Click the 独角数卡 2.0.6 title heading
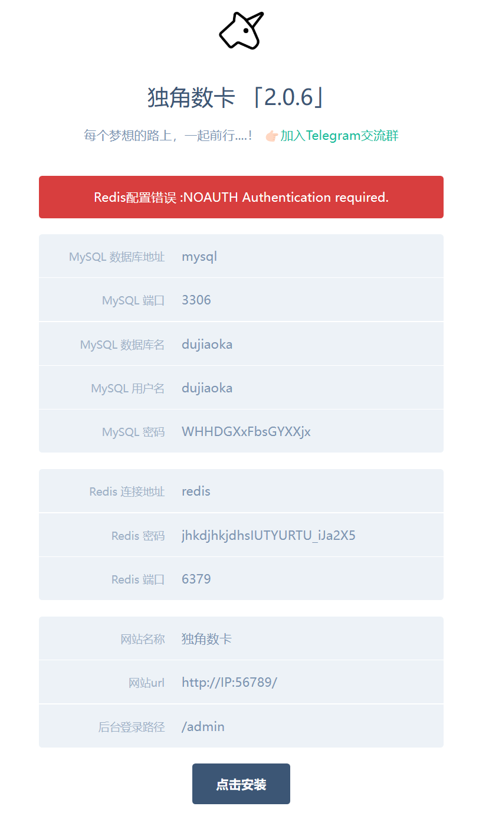The height and width of the screenshot is (816, 489). tap(236, 97)
